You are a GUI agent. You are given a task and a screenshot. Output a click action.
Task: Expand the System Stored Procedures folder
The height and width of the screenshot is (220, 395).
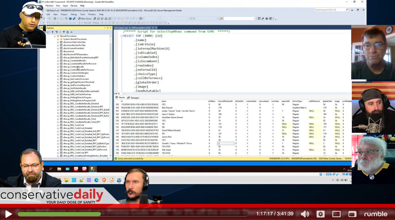(58, 39)
